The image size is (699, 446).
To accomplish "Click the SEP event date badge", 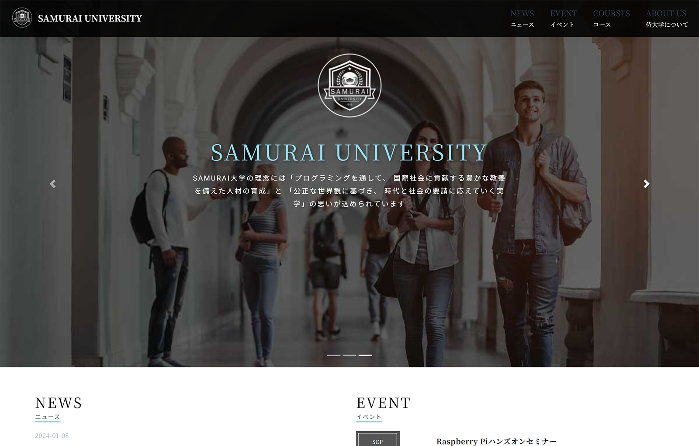I will coord(378,439).
